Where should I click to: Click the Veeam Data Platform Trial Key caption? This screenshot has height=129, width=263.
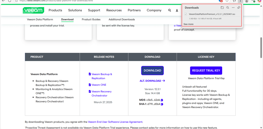pos(206,78)
